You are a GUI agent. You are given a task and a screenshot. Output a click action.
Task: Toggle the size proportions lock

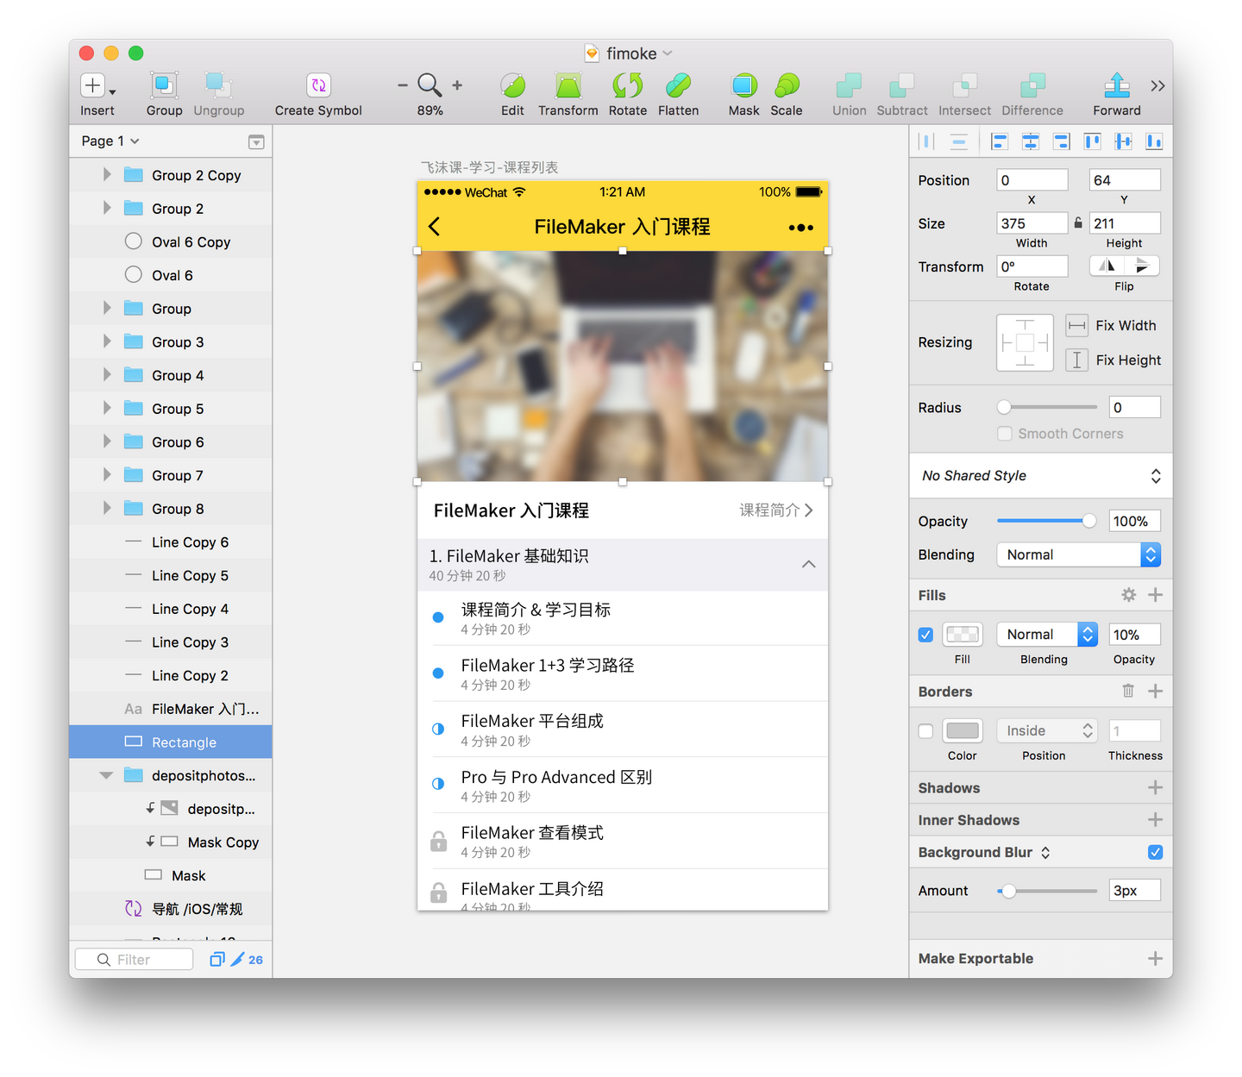click(x=1078, y=223)
